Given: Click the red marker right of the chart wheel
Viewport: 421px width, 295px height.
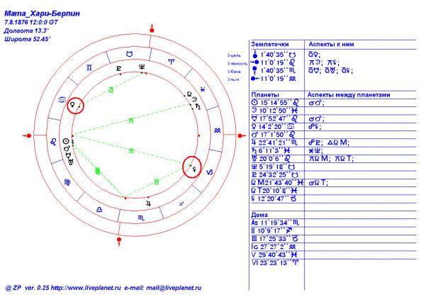Looking at the screenshot, I should pos(241,135).
